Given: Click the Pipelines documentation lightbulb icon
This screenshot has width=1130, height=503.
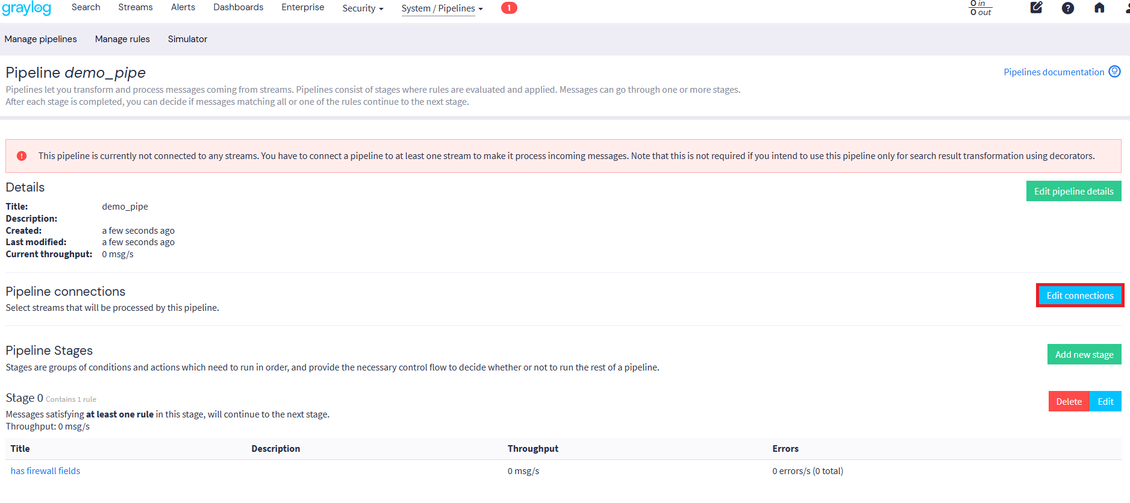Looking at the screenshot, I should 1114,72.
